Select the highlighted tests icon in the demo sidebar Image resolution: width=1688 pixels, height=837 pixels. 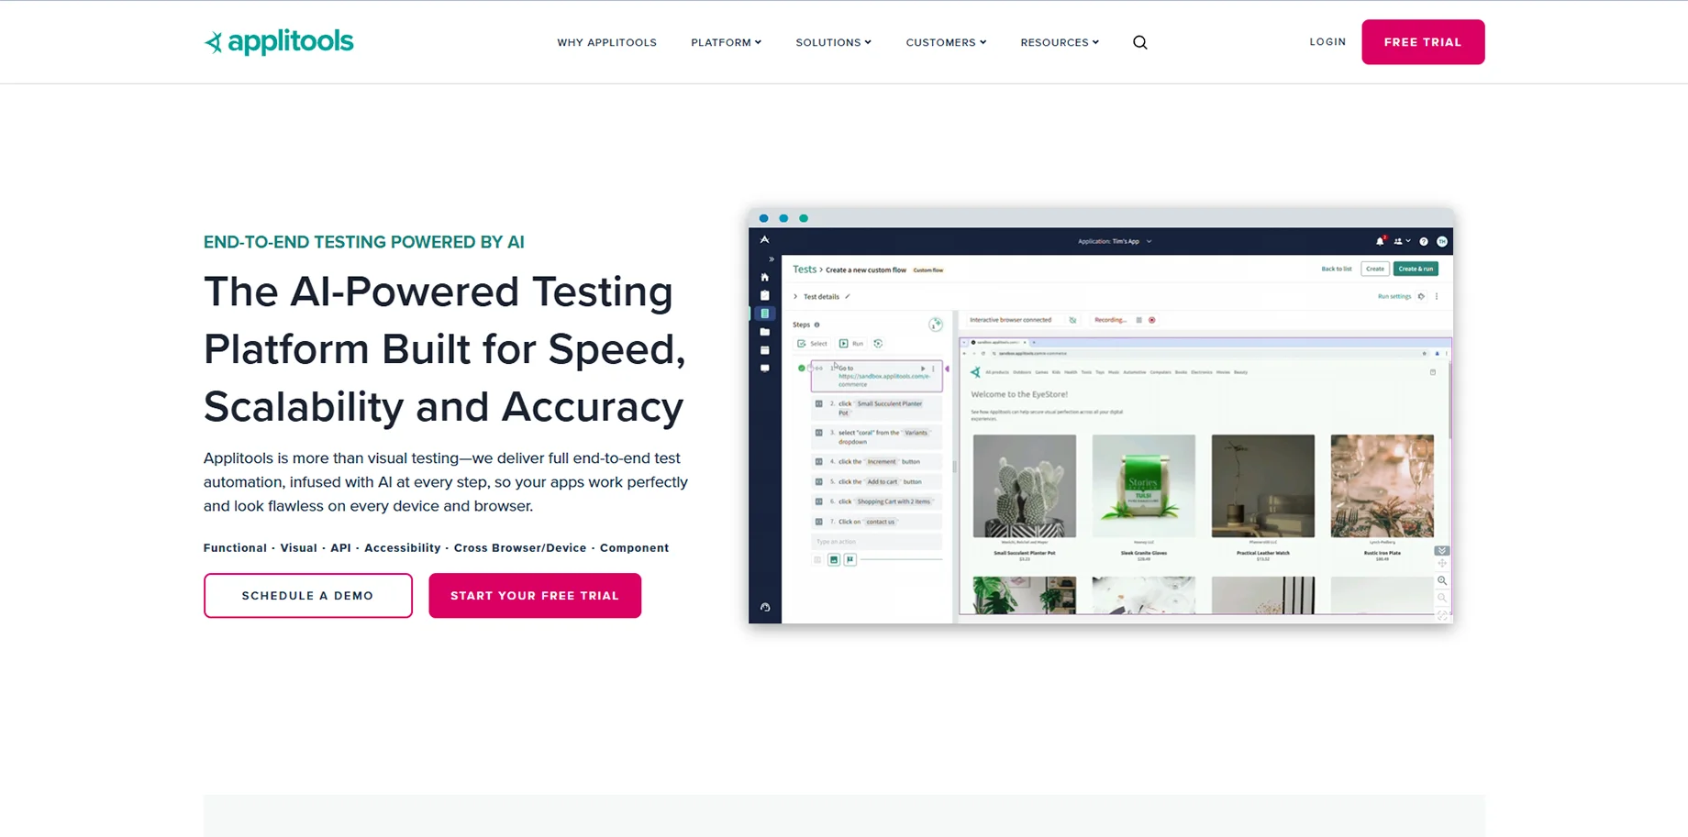(765, 314)
